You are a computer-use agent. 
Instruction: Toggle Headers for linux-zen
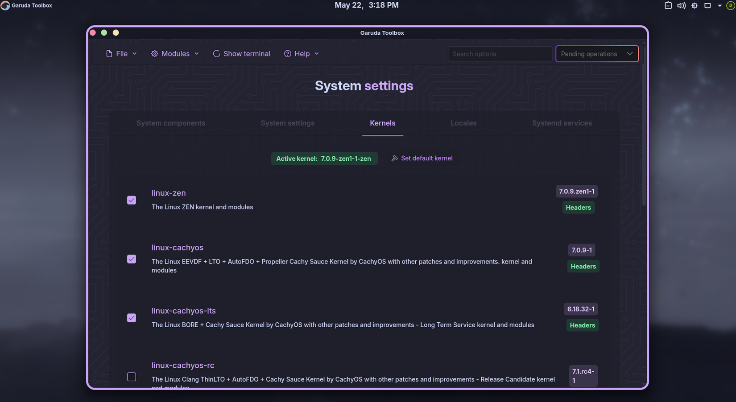pos(579,207)
